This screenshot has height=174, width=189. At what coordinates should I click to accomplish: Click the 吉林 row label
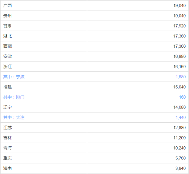(x=7, y=138)
